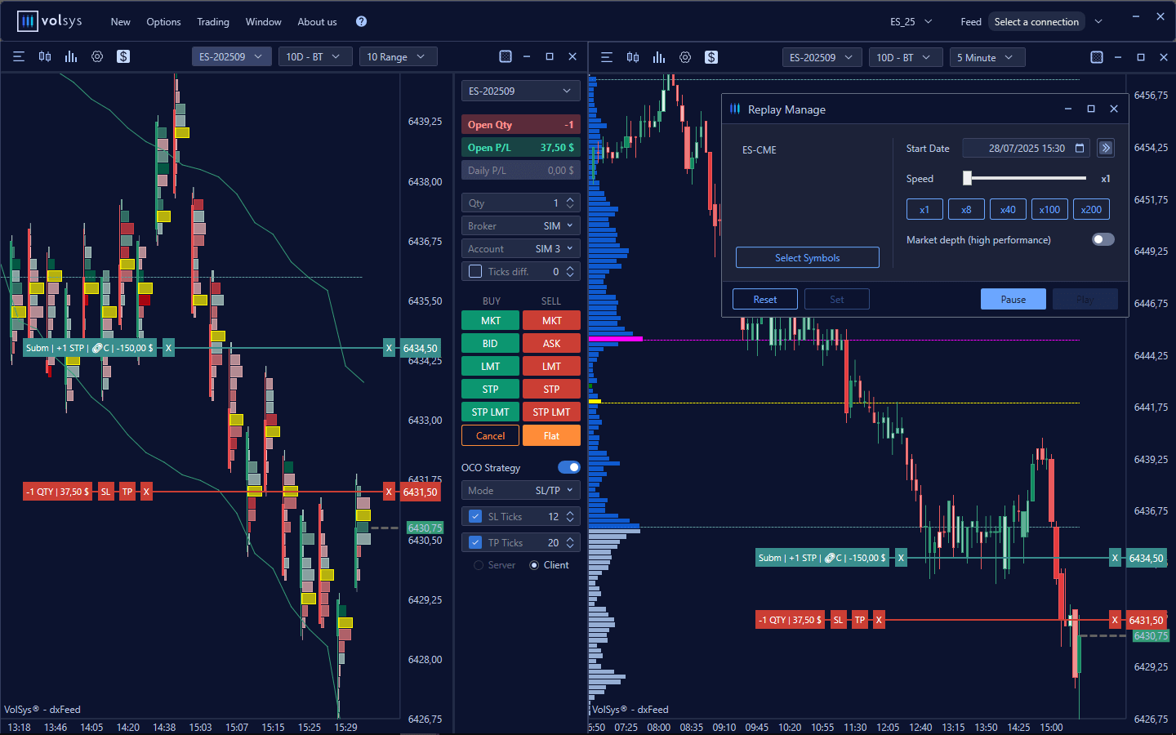Enable the Ticks diff. checkbox
Screen dimensions: 1176x735
tap(475, 271)
